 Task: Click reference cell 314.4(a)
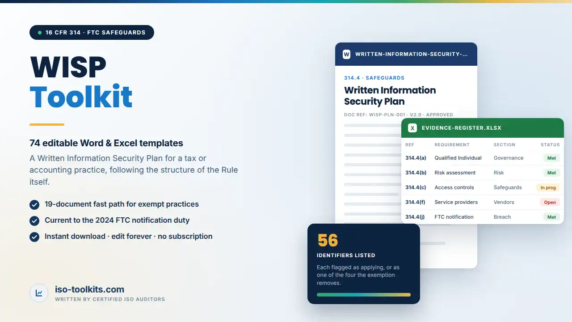pos(416,158)
